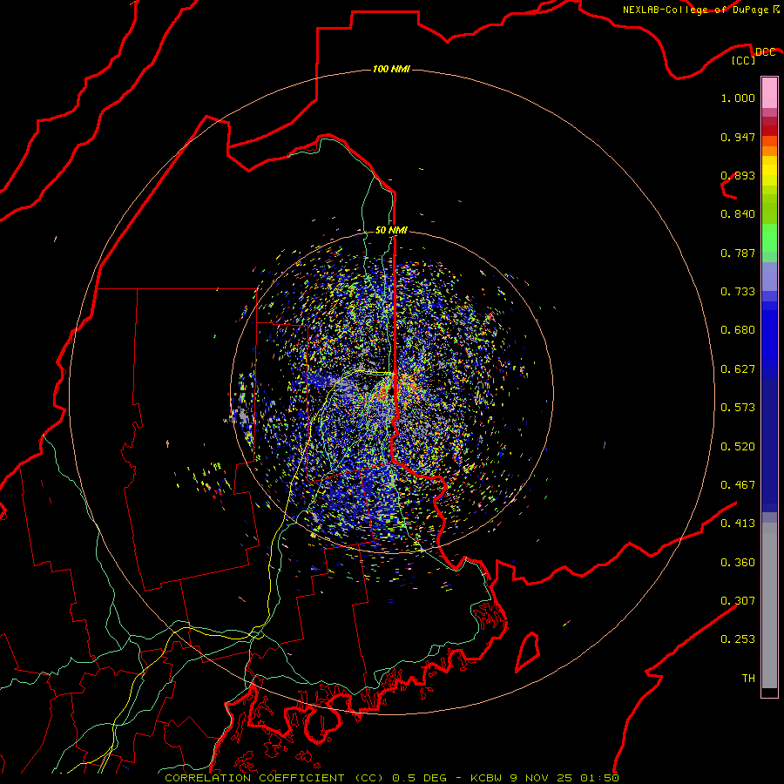The height and width of the screenshot is (784, 784).
Task: Click the 0.5 DEG tilt text
Action: pyautogui.click(x=421, y=778)
